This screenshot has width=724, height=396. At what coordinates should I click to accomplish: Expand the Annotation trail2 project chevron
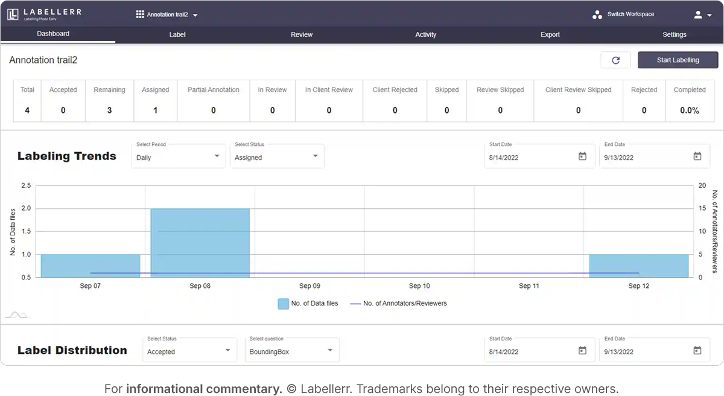click(x=196, y=14)
